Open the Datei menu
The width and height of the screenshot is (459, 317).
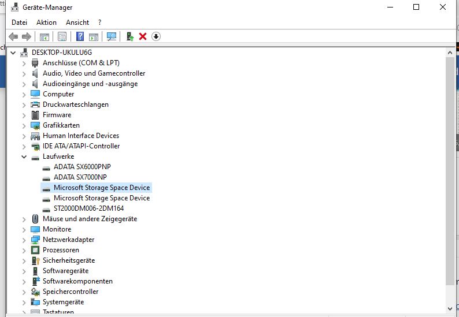point(19,23)
